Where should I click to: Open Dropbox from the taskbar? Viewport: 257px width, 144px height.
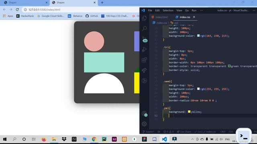coord(64,139)
